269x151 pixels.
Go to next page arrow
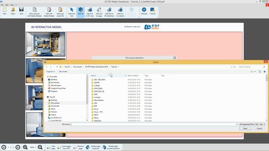tap(18, 147)
